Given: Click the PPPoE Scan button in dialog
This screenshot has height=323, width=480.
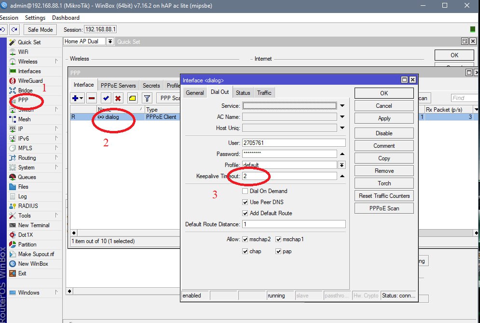Looking at the screenshot, I should coord(384,208).
